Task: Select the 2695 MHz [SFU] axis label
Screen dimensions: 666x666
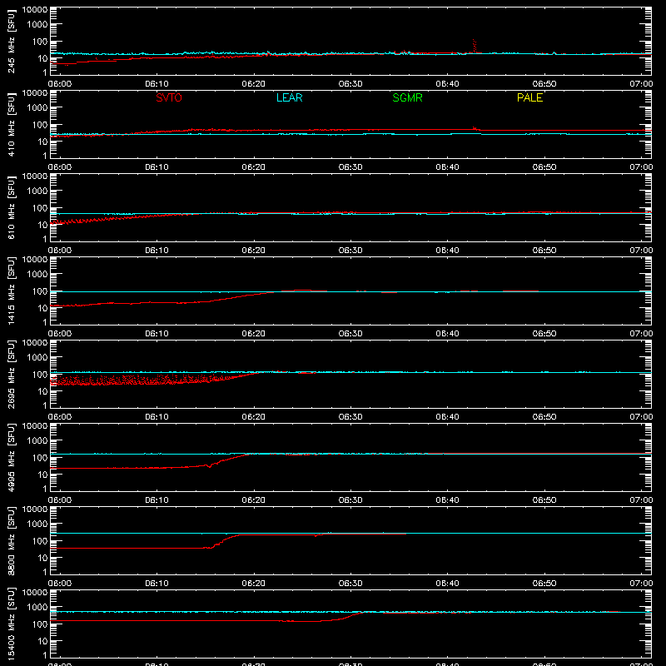Action: click(x=11, y=374)
